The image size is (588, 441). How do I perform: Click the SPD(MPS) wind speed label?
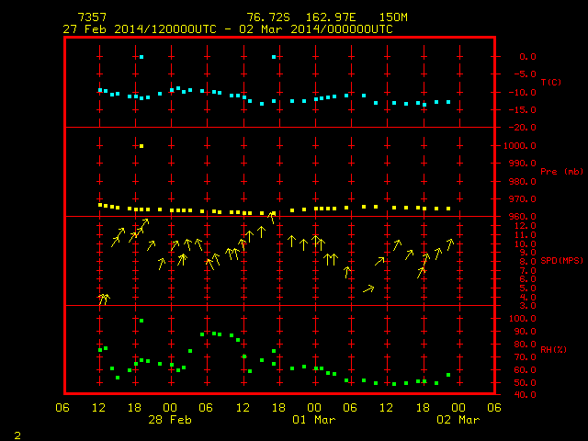[x=561, y=260]
